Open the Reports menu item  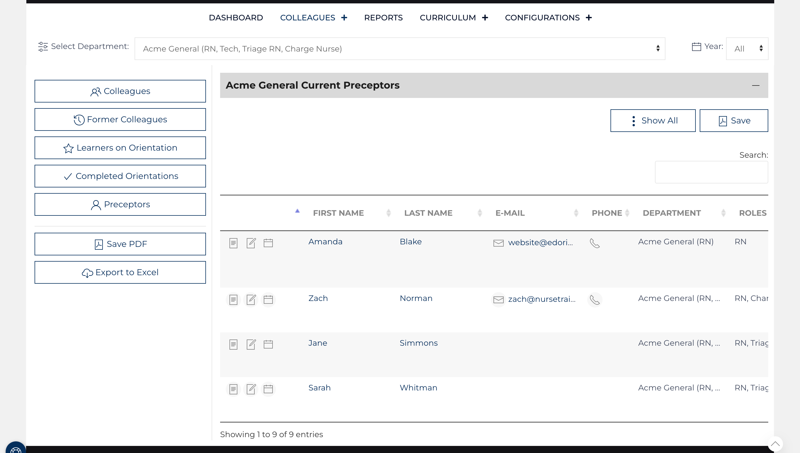click(383, 18)
